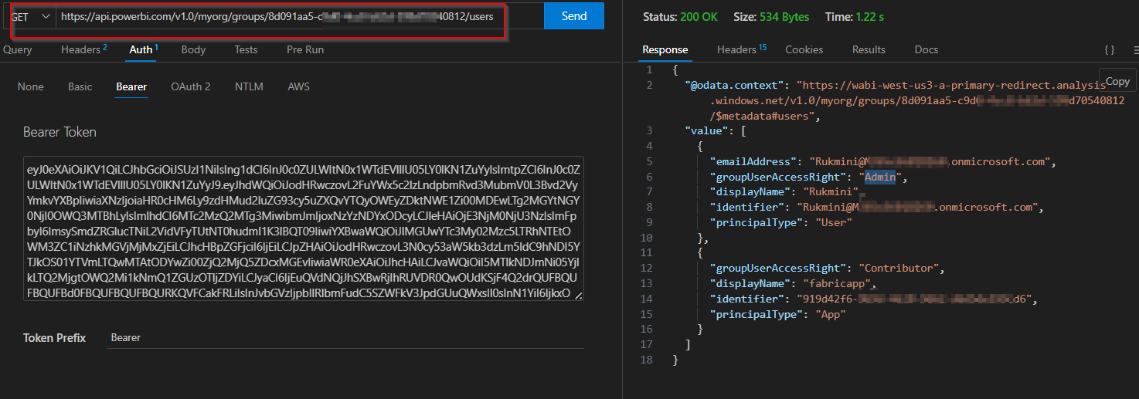Screen dimensions: 1139x399
Task: Choose NTLM auth type
Action: pos(249,86)
